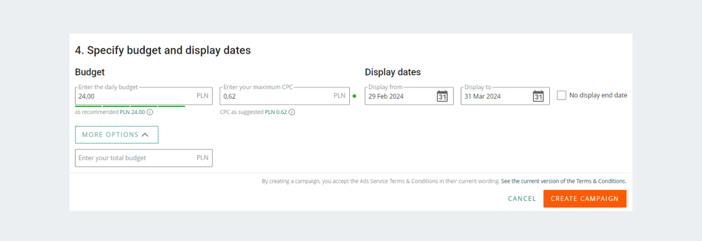Open the current Terms & Conditions link

click(x=563, y=181)
